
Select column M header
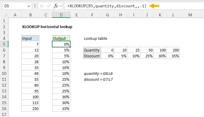[190, 15]
